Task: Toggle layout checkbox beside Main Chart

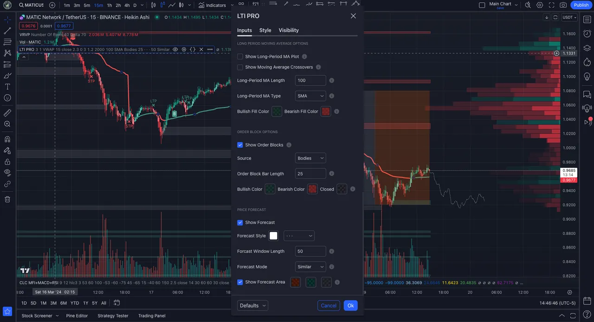Action: pyautogui.click(x=482, y=5)
